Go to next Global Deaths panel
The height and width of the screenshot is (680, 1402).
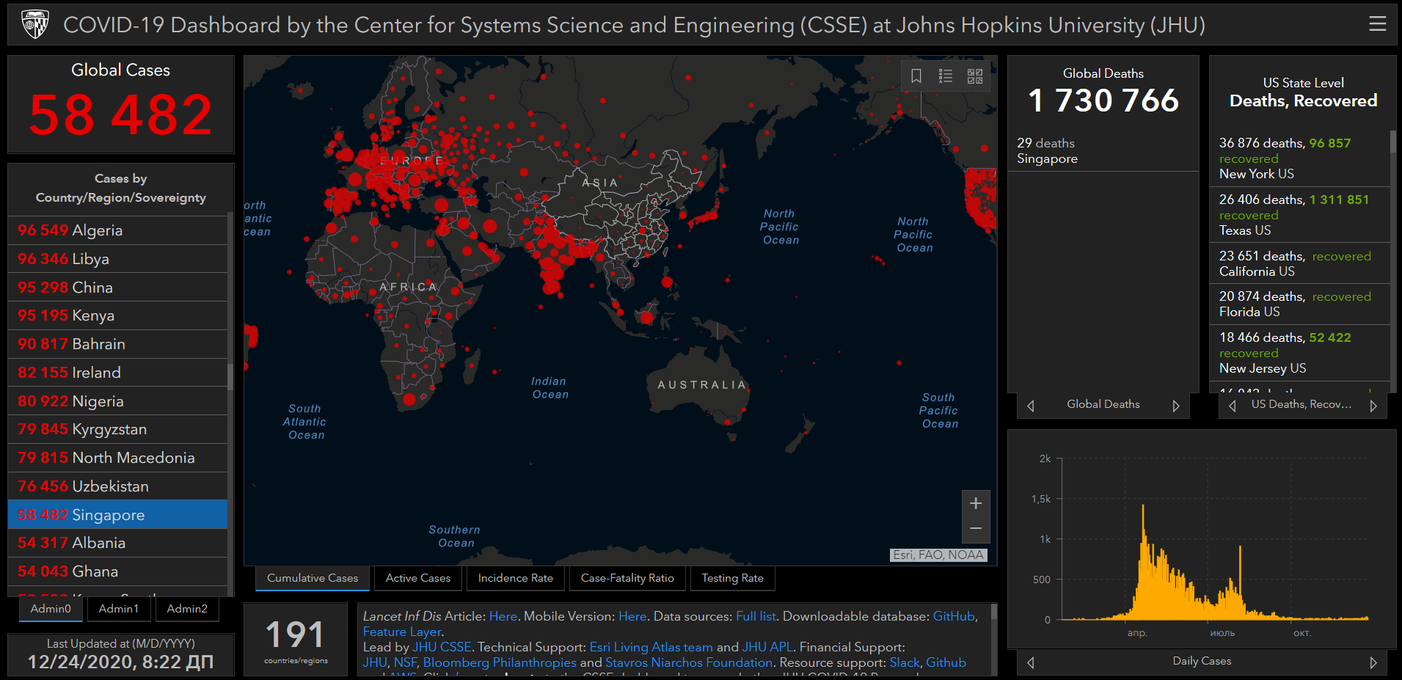click(x=1176, y=406)
